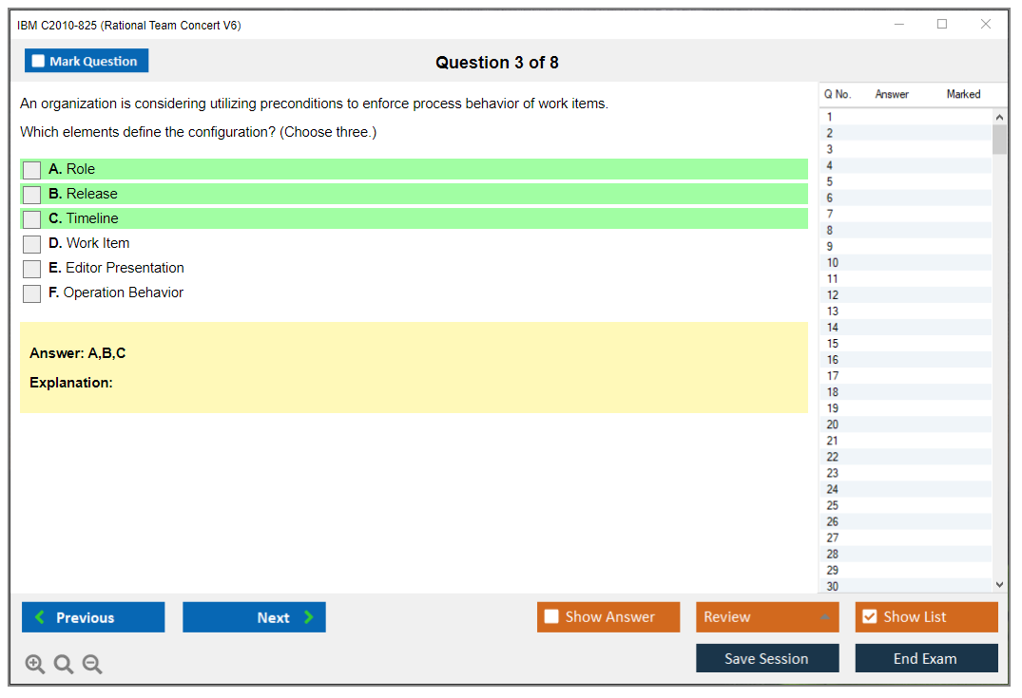This screenshot has height=698, width=1022.
Task: Check the option F. Operation Behavior
Action: coord(32,293)
